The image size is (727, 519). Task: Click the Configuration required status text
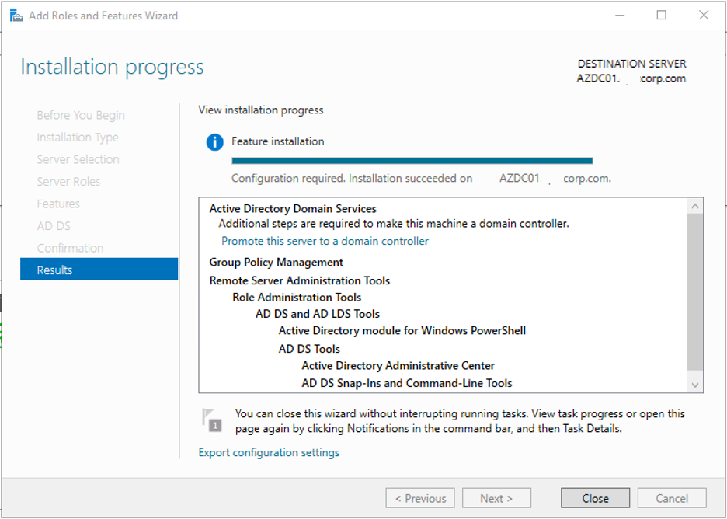(421, 179)
